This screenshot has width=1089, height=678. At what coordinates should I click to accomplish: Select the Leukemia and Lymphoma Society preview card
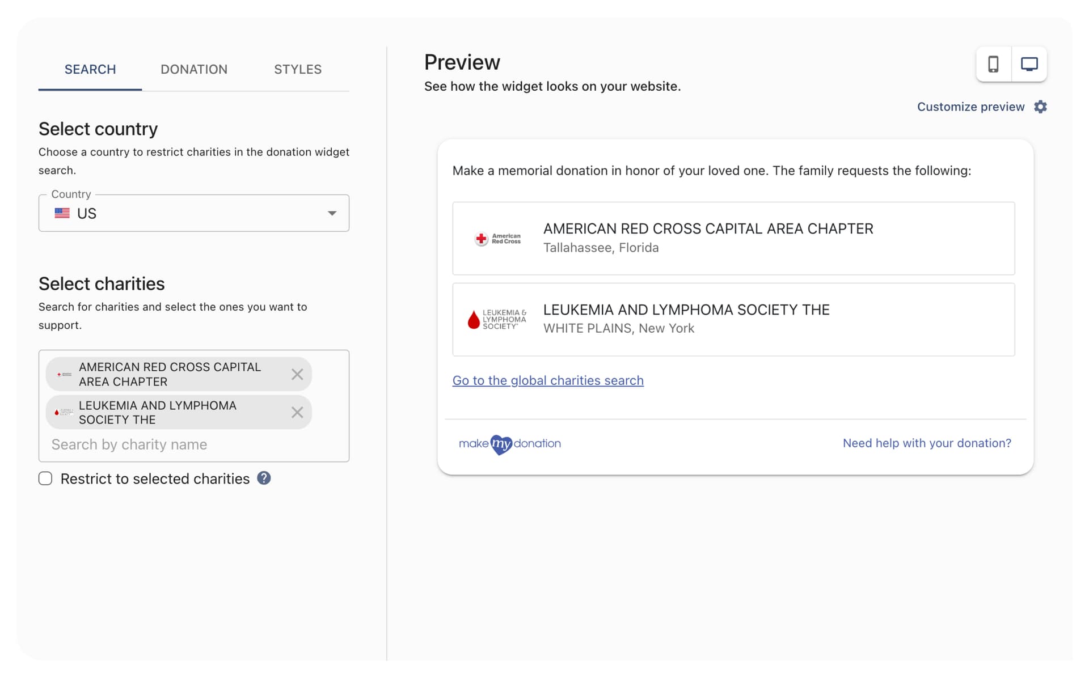point(733,319)
